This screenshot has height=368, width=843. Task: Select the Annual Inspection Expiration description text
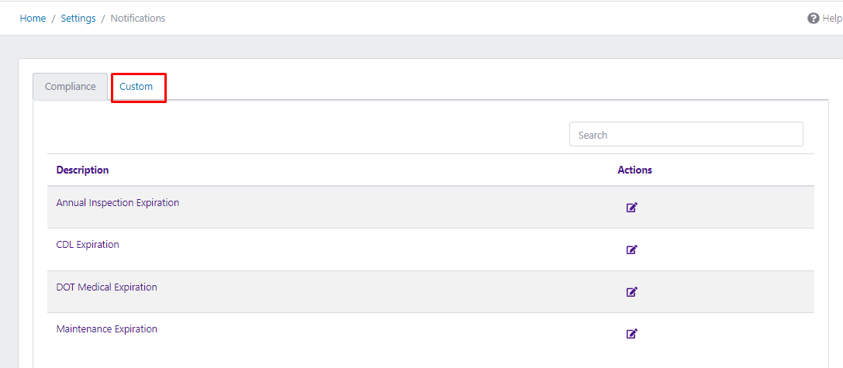(x=117, y=203)
